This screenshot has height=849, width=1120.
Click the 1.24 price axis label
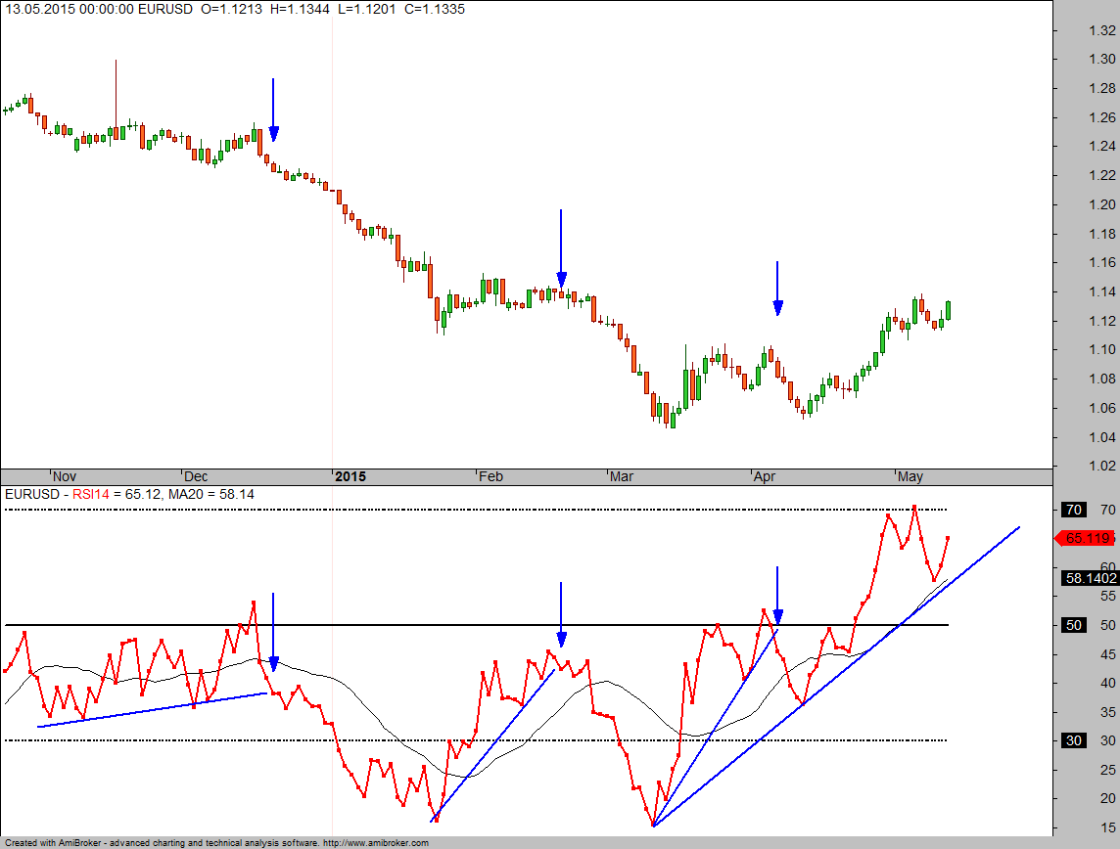(1101, 147)
